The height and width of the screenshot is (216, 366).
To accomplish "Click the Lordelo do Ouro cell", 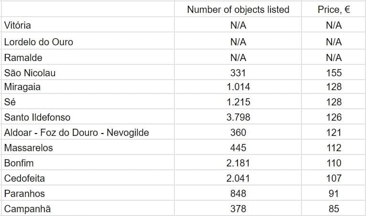I will click(39, 42).
